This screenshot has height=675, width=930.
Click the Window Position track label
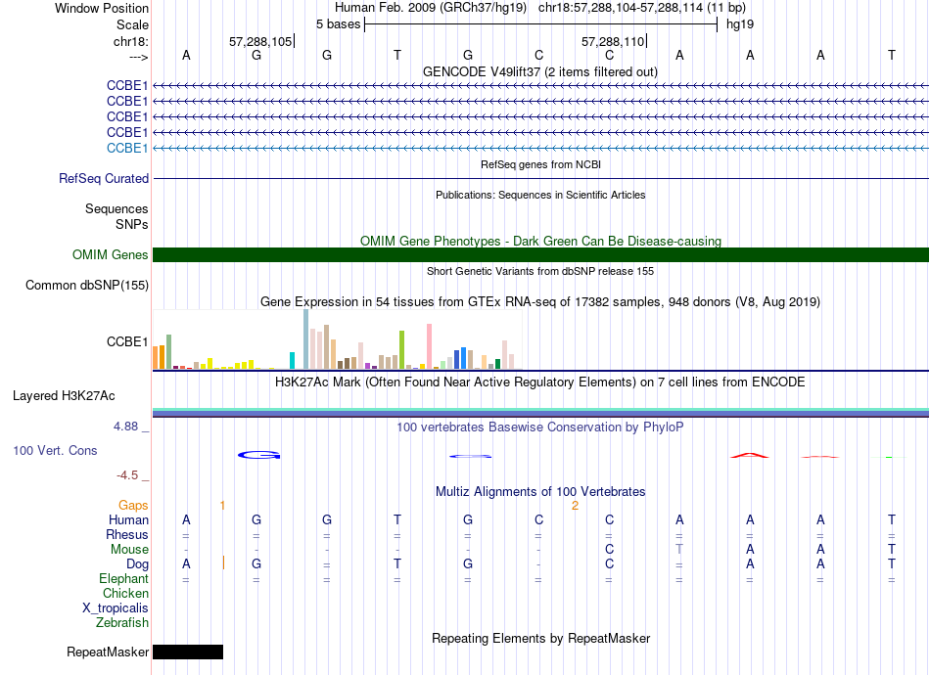coord(102,8)
